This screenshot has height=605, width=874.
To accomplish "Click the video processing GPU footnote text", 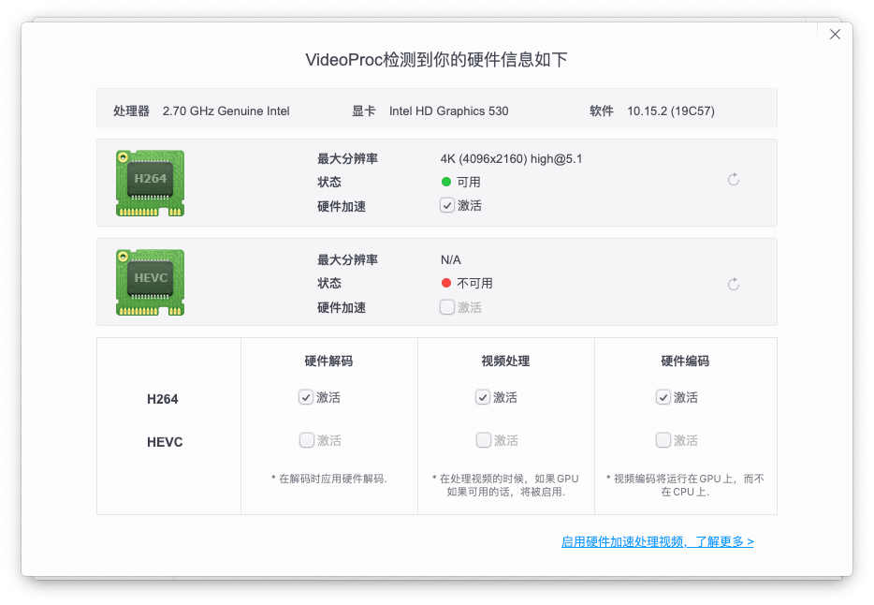I will coord(505,485).
